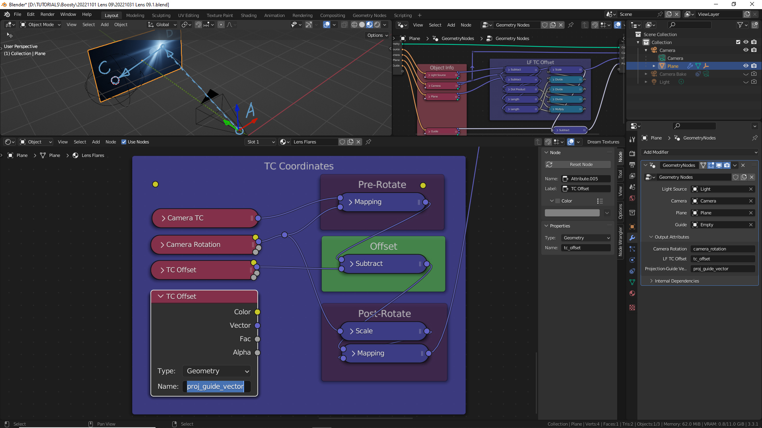Viewport: 762px width, 428px height.
Task: Hide the Plane object in viewport
Action: click(746, 66)
